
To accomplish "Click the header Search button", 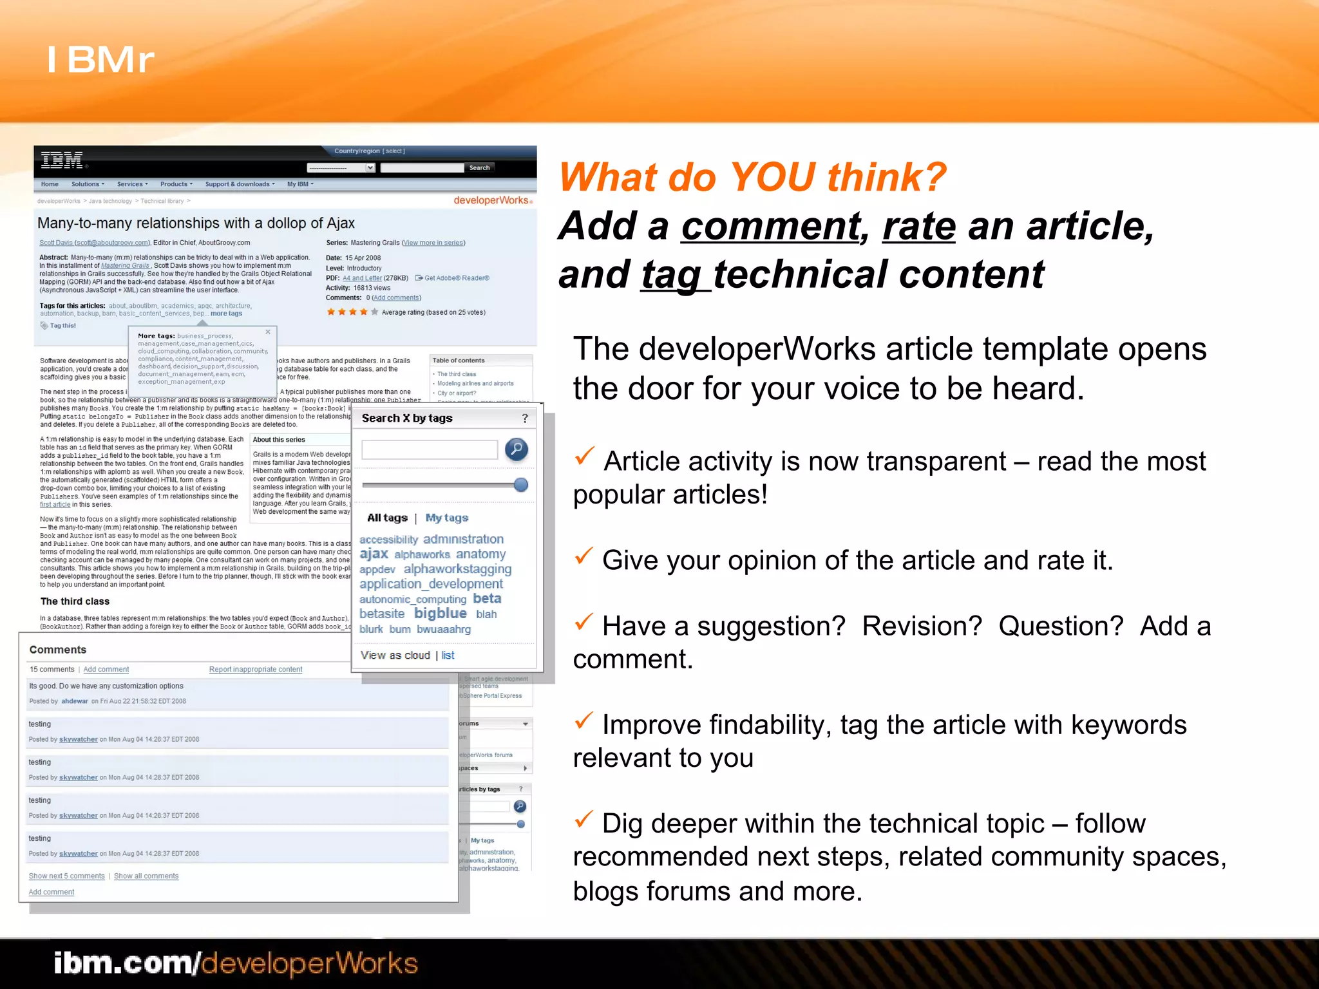I will click(479, 168).
